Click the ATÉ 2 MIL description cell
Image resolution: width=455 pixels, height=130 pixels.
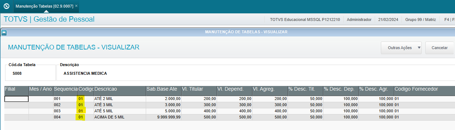tap(120, 99)
